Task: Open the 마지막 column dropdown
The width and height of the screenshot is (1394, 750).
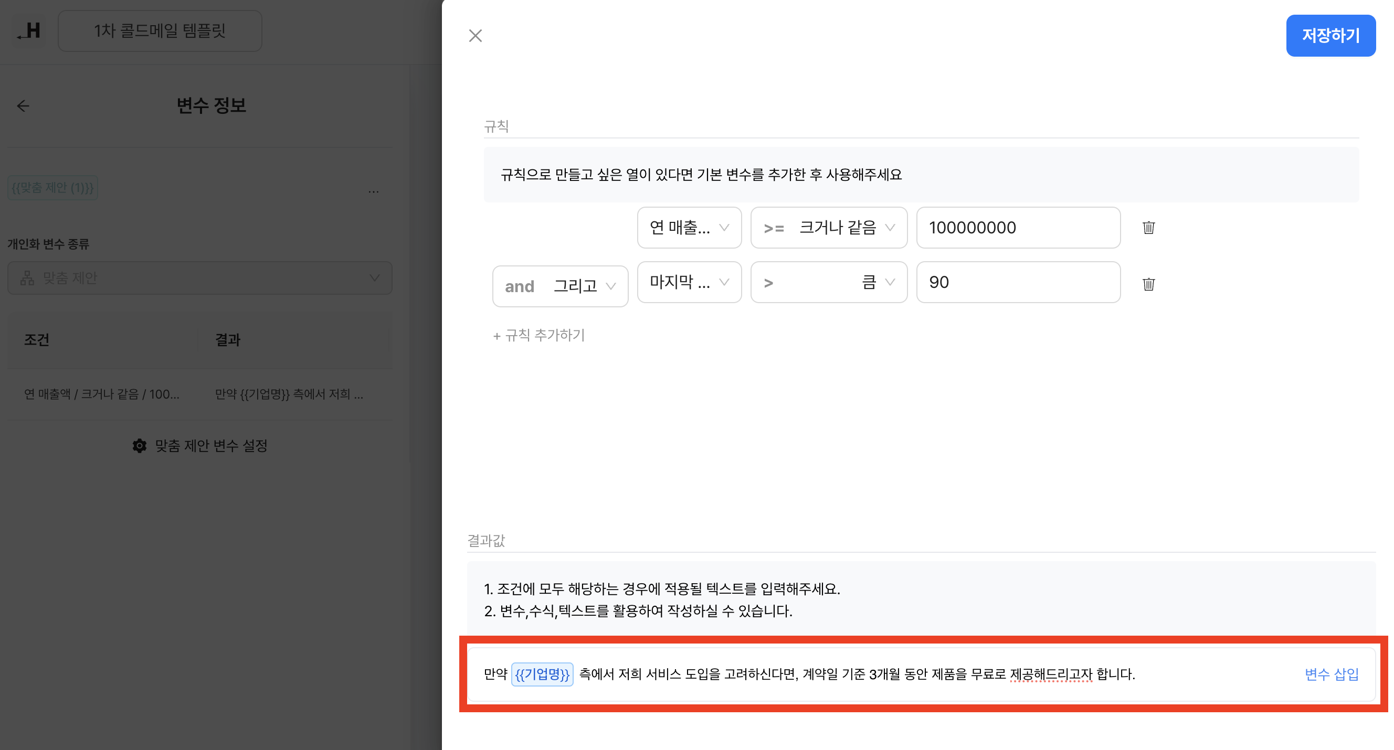Action: [x=689, y=282]
